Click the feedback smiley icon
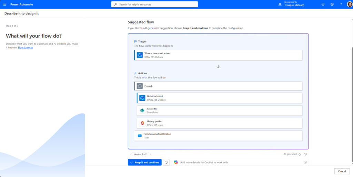The height and width of the screenshot is (177, 353). tap(323, 4)
